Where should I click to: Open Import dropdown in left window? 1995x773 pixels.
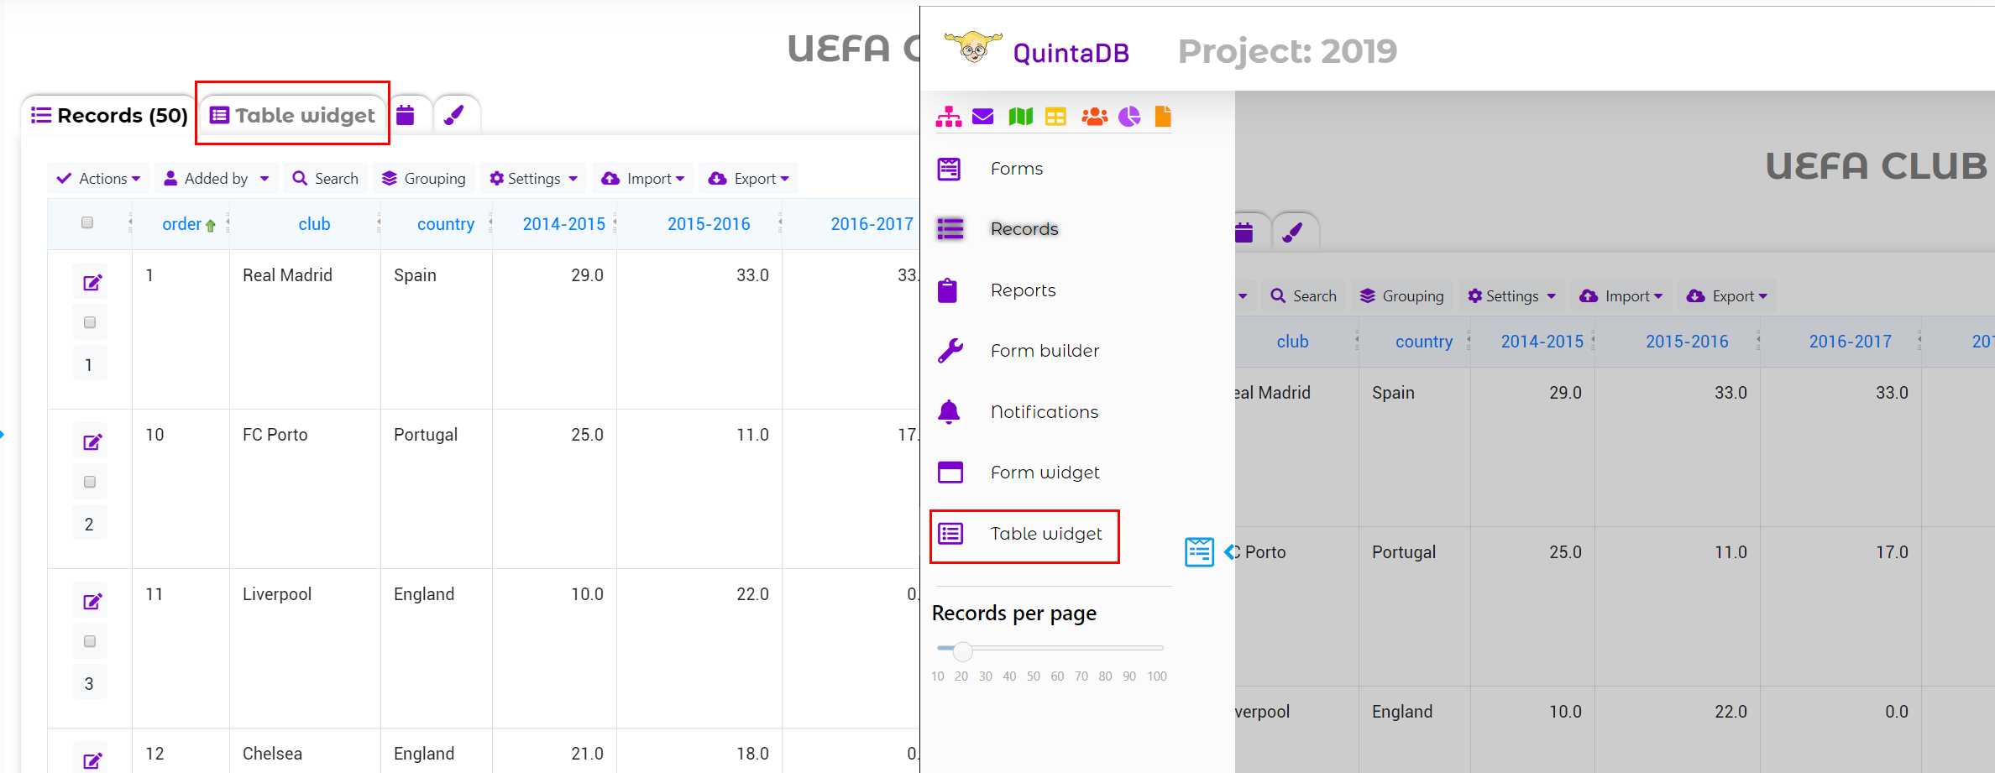click(x=643, y=178)
